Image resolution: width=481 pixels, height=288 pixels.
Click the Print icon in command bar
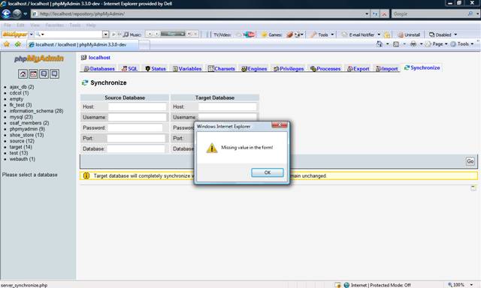[413, 44]
